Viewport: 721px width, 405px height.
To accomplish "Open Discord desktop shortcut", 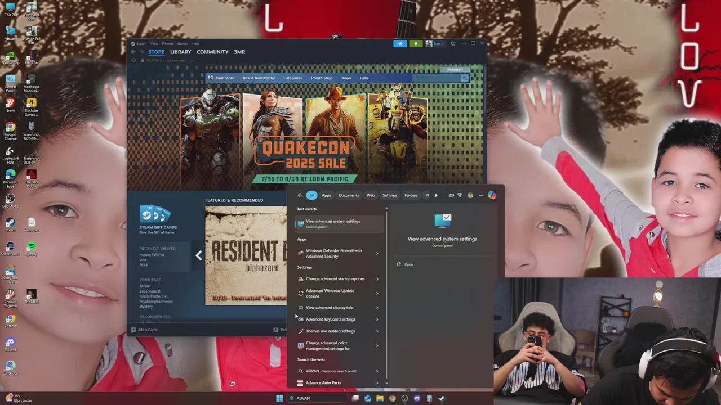I will click(x=10, y=344).
